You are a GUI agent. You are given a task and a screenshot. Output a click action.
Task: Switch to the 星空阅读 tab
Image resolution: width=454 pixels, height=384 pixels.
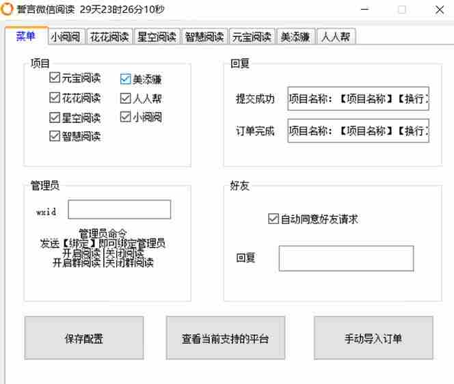pyautogui.click(x=157, y=37)
